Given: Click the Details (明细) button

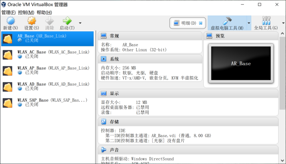Looking at the screenshot, I should click(188, 23).
